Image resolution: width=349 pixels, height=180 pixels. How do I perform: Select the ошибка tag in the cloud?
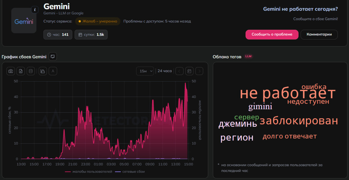click(x=314, y=87)
